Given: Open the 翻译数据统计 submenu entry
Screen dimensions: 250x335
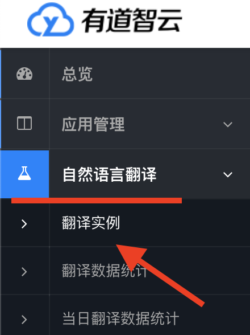Looking at the screenshot, I should 105,271.
